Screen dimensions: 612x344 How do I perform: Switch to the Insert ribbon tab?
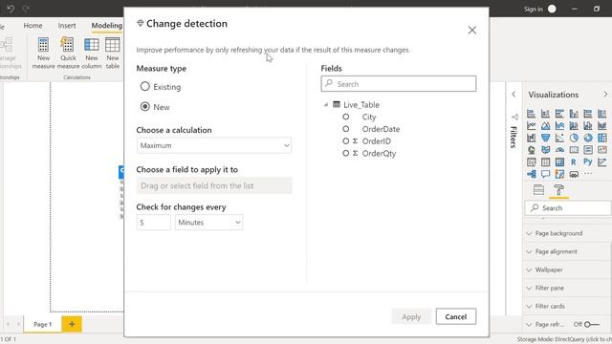coord(67,26)
